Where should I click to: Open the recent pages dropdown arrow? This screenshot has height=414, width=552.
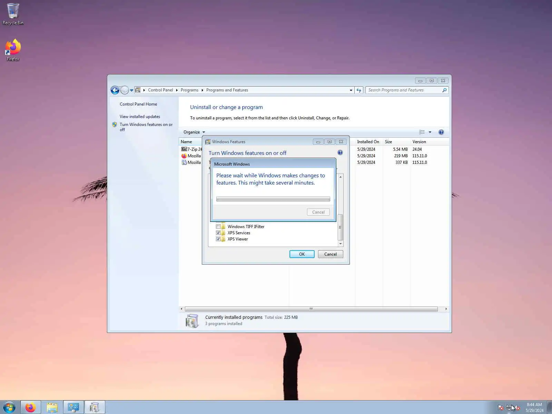point(131,90)
